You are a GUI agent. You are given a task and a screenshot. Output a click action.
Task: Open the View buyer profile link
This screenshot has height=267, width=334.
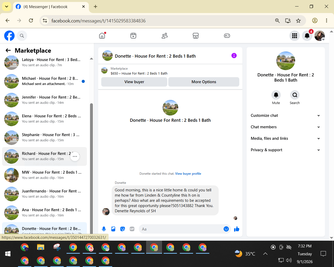click(x=188, y=174)
